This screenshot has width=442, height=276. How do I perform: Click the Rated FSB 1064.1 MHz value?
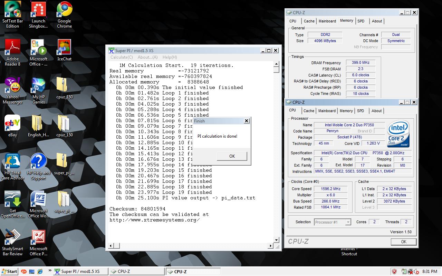tap(330, 207)
